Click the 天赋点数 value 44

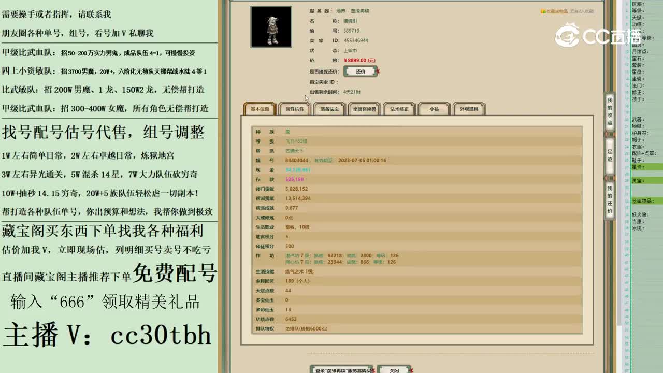coord(288,291)
